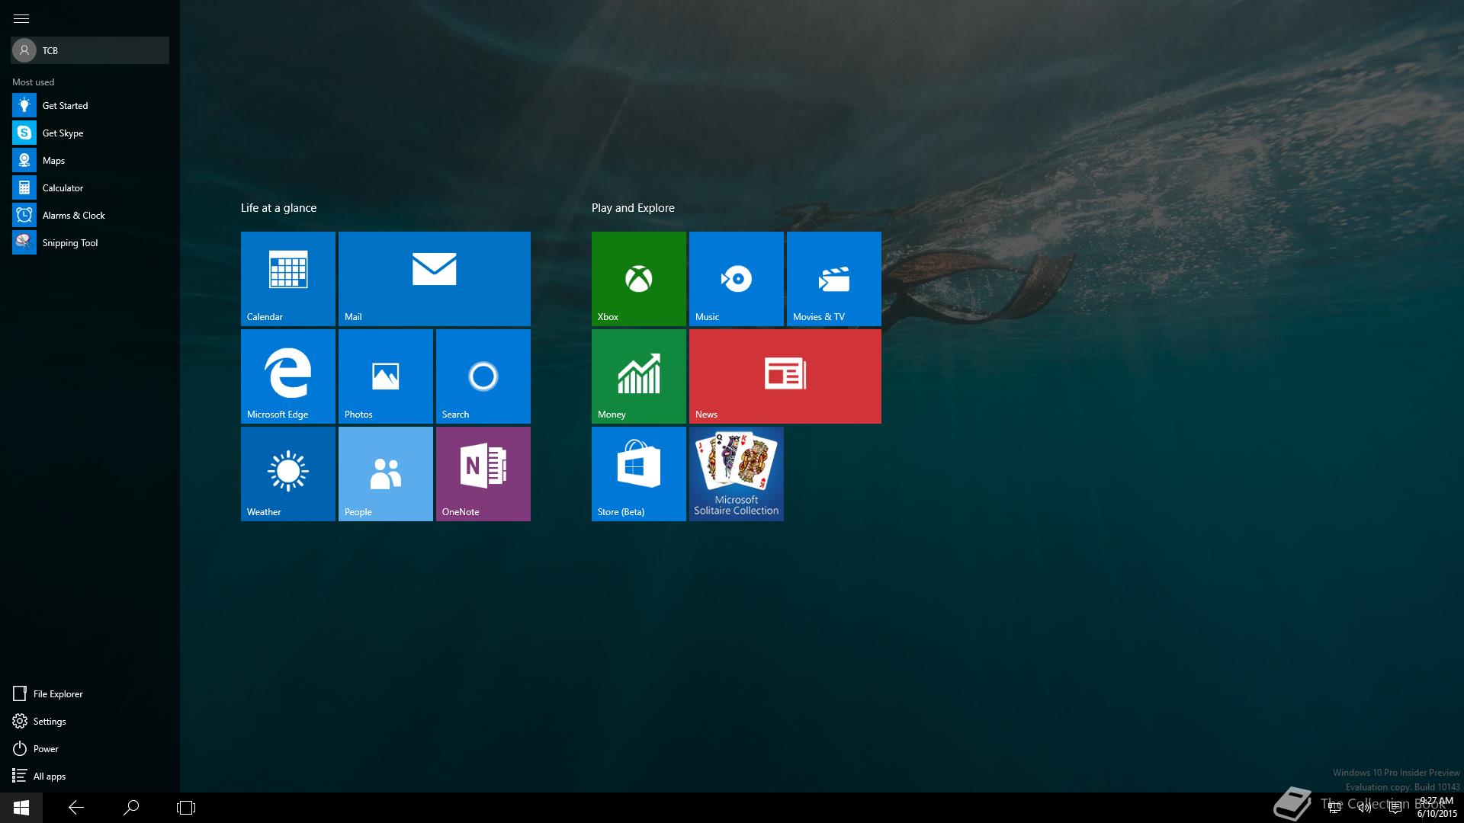This screenshot has width=1464, height=823.
Task: Expand the All apps list
Action: click(x=90, y=776)
